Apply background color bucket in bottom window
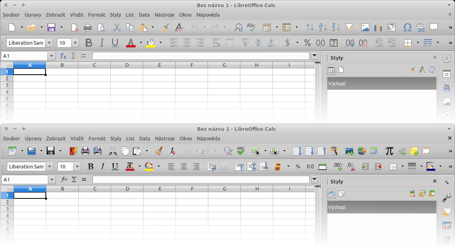This screenshot has height=251, width=455. pos(149,166)
